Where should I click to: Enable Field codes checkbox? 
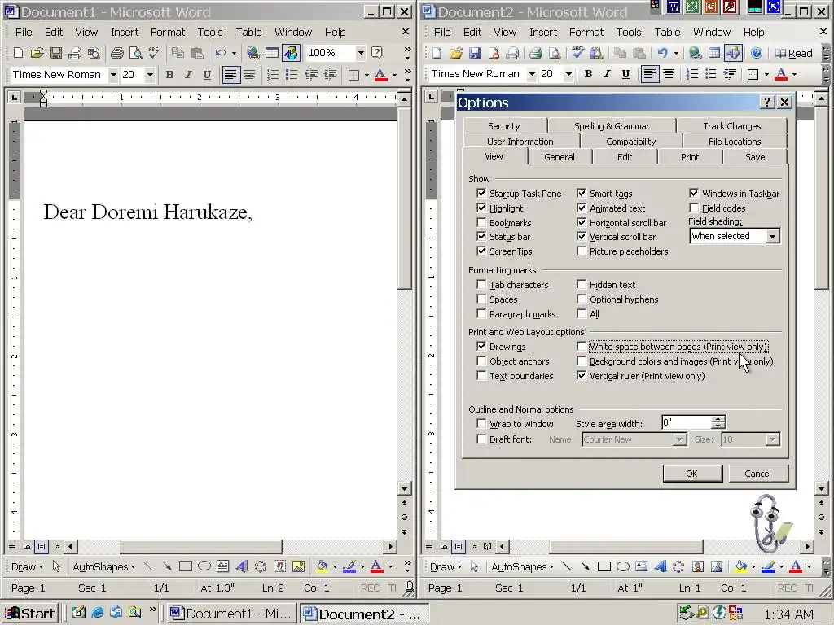[694, 208]
